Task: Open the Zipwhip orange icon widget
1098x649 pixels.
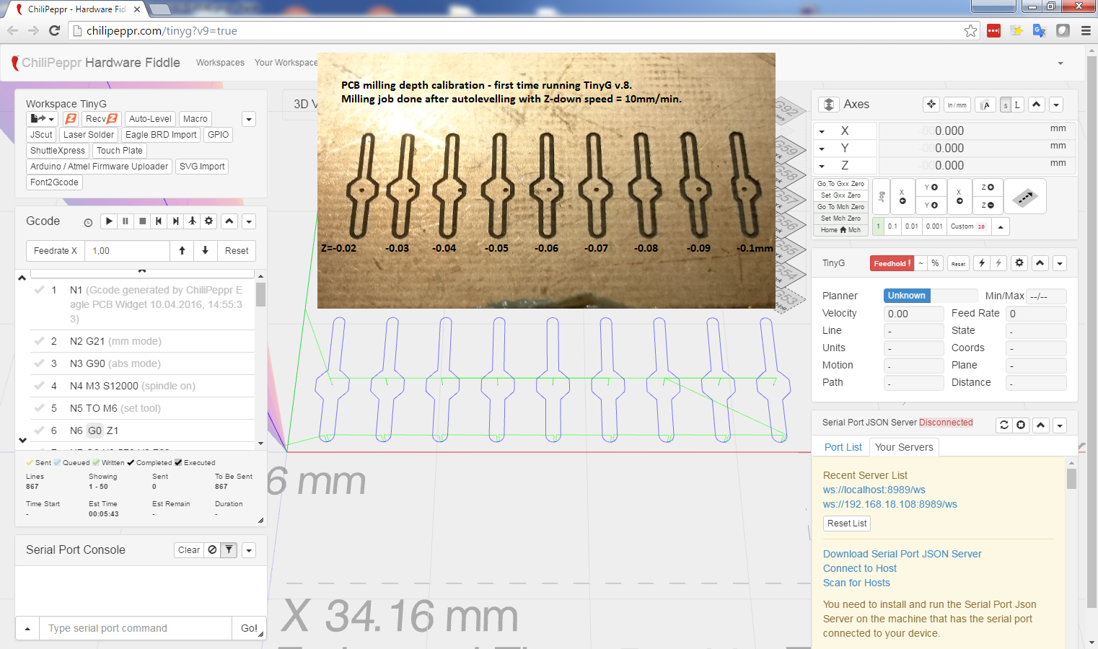Action: [x=71, y=119]
